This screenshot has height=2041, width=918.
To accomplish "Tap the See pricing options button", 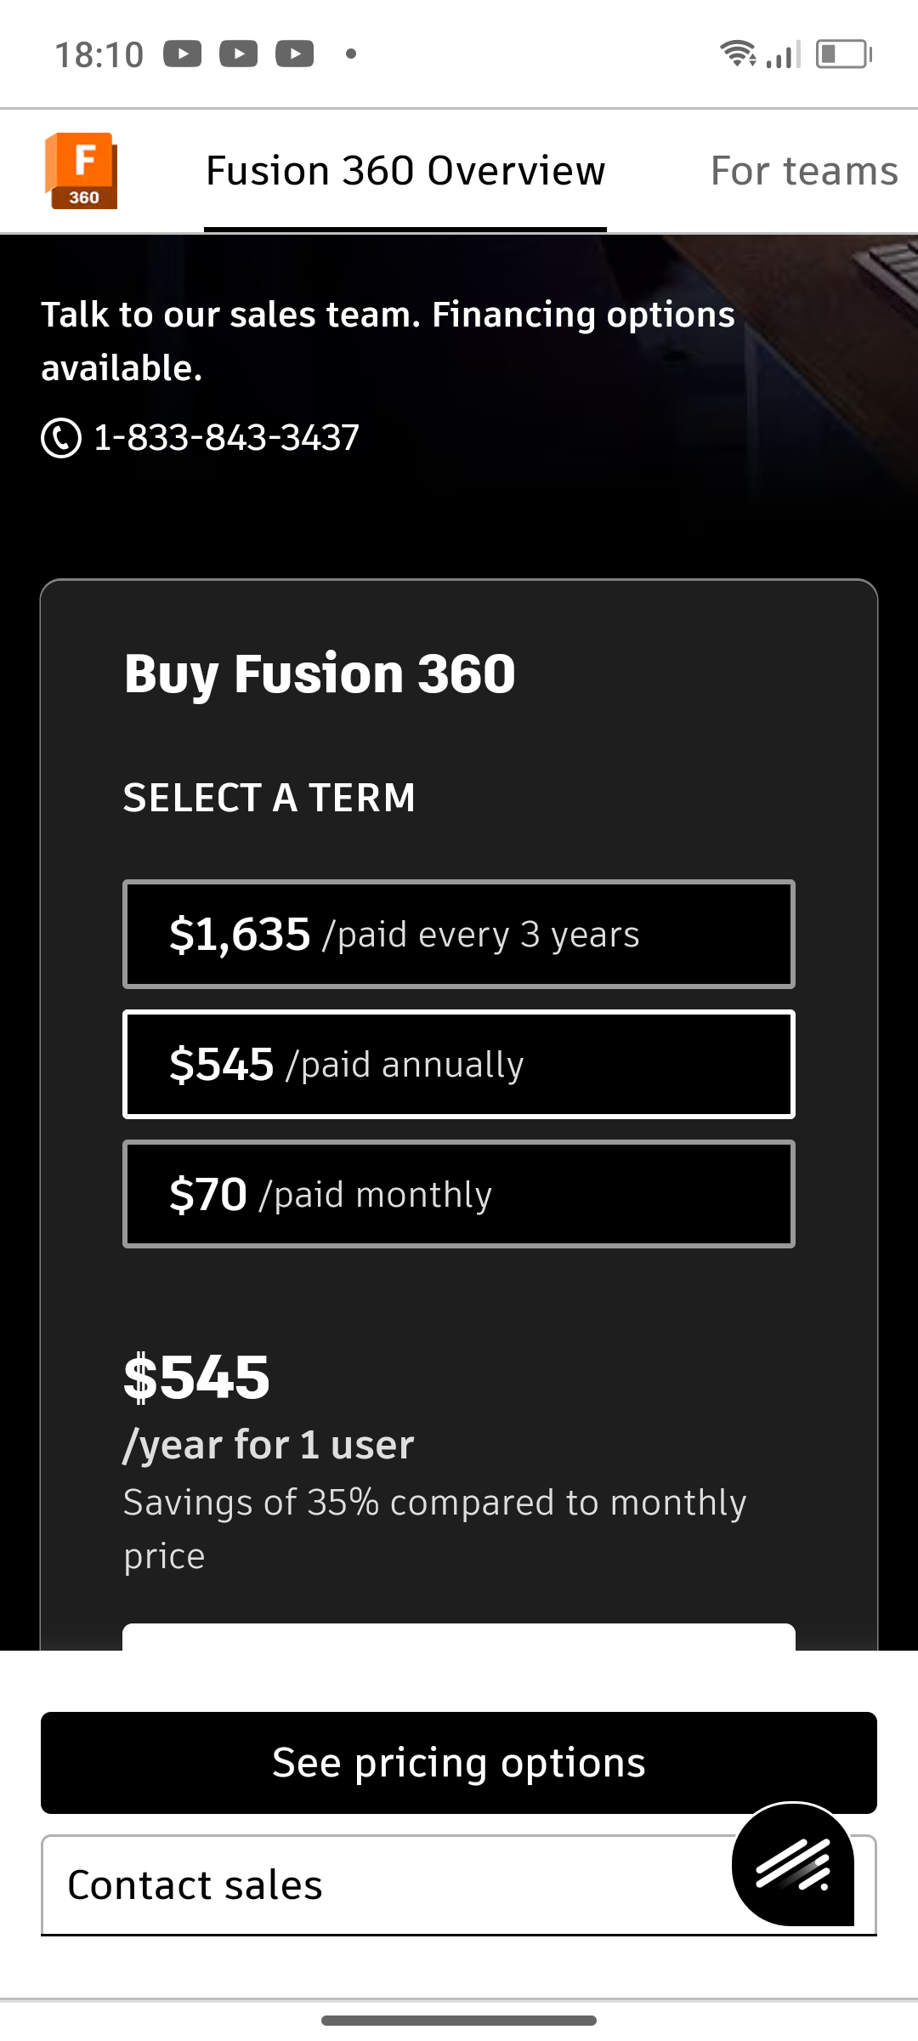I will tap(459, 1763).
